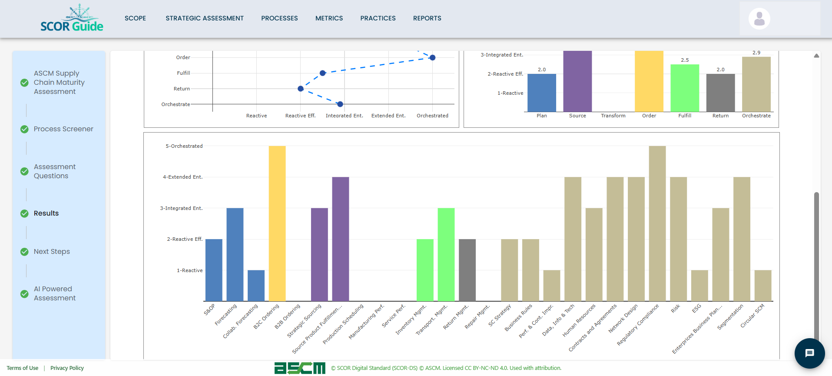Click the blue Forecasting bar

[x=235, y=255]
